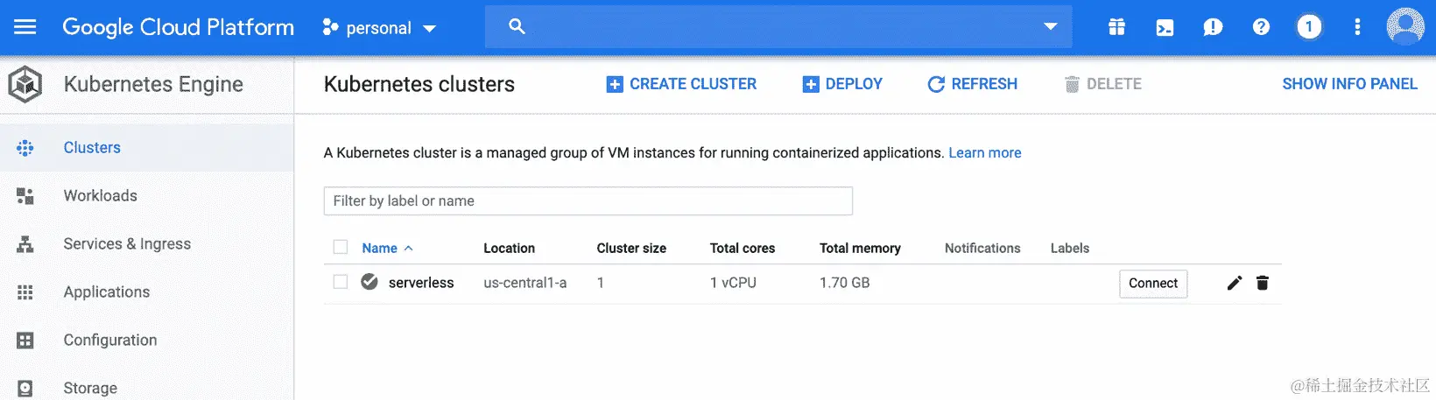
Task: Open the hamburger navigation menu
Action: [25, 27]
